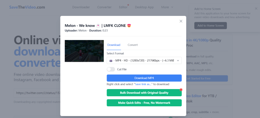Close the video download dialog
The image size is (260, 118).
pos(181,21)
